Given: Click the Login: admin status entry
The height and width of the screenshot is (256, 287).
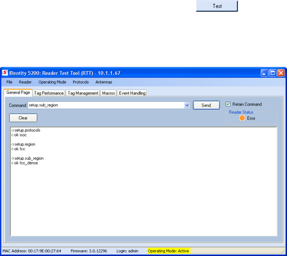Looking at the screenshot, I should 127,251.
